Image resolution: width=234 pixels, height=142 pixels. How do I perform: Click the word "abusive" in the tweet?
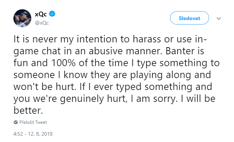coord(106,51)
